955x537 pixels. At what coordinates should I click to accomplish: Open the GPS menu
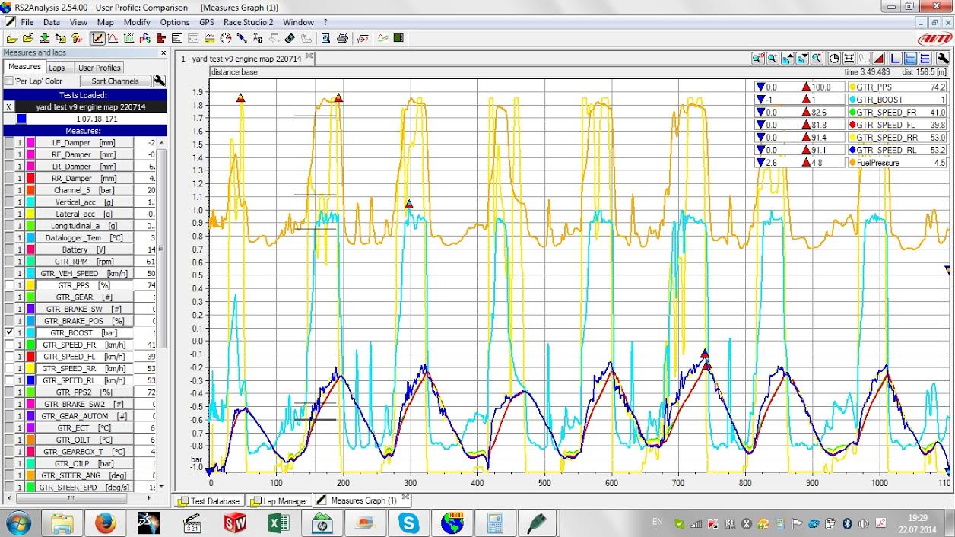(x=207, y=22)
